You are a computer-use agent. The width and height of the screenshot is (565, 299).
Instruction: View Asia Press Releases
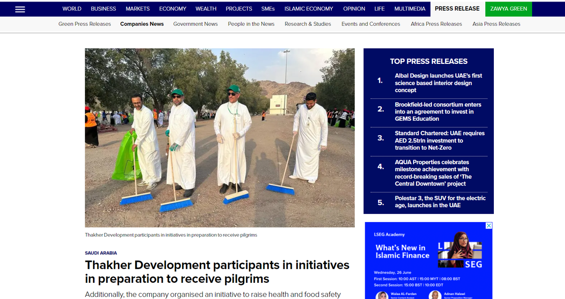tap(496, 24)
